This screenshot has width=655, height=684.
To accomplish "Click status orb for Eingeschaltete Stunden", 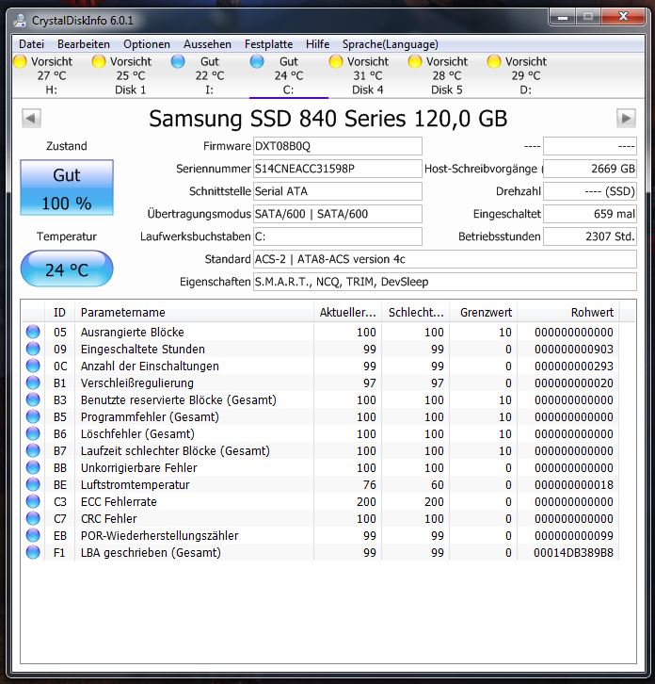I will point(33,349).
